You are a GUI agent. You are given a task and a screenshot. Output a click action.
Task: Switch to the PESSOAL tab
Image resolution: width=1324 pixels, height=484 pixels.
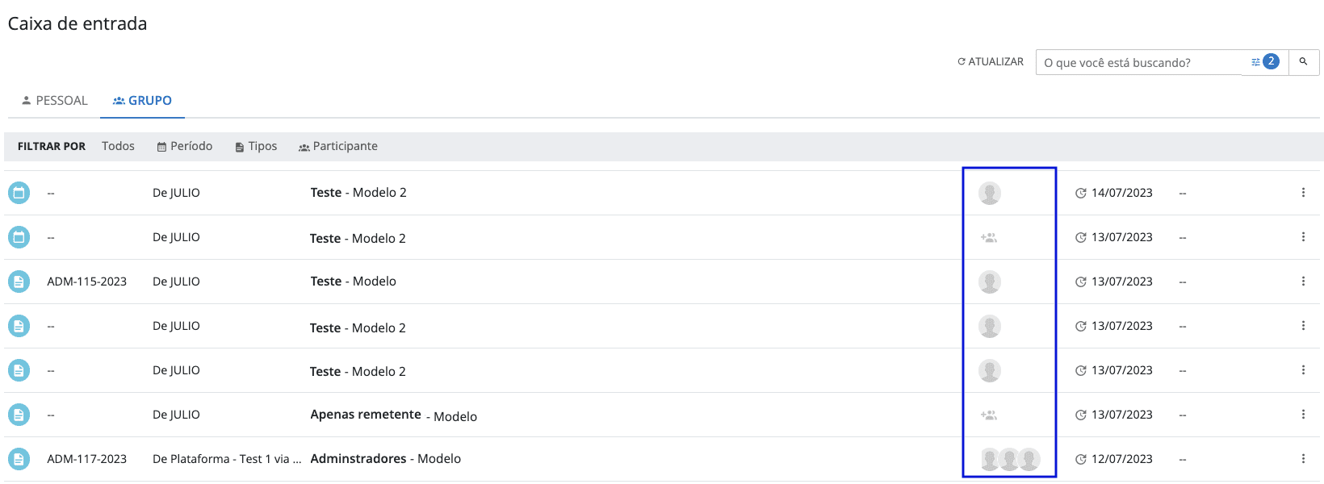pyautogui.click(x=54, y=101)
